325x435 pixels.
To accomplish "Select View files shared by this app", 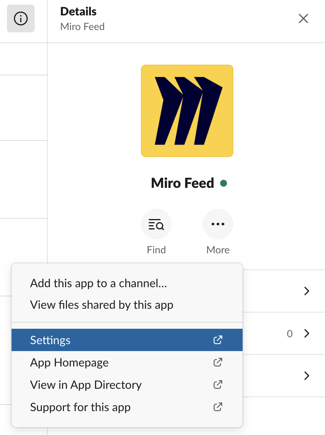I will pyautogui.click(x=102, y=305).
